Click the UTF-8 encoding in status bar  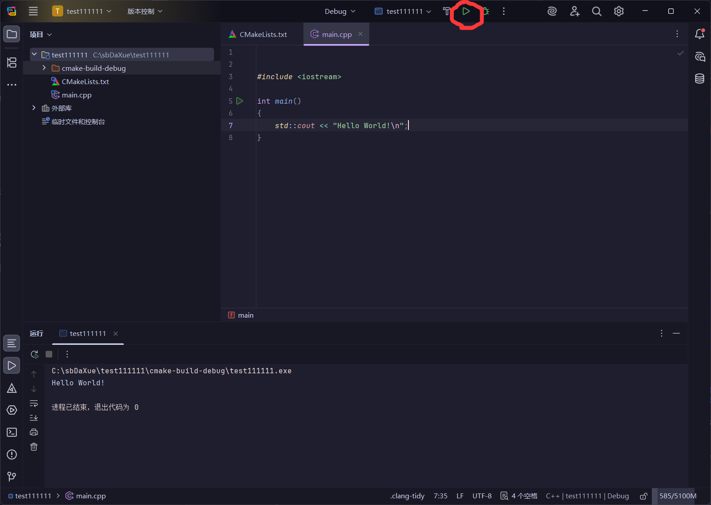[482, 496]
